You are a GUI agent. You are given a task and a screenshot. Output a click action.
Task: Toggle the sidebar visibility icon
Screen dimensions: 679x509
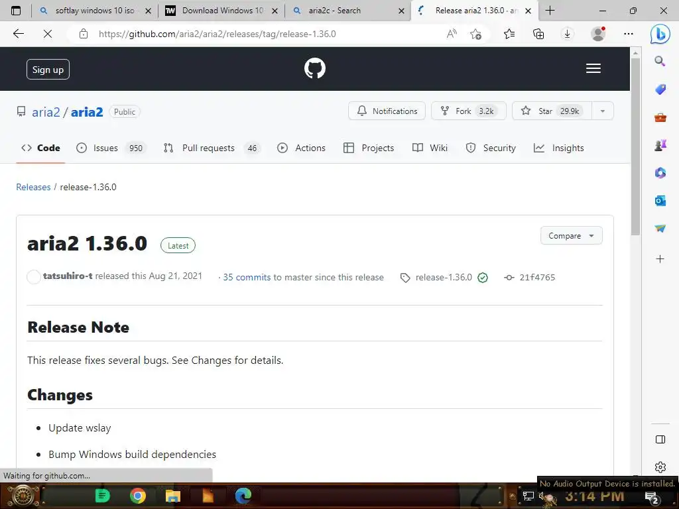pos(660,440)
